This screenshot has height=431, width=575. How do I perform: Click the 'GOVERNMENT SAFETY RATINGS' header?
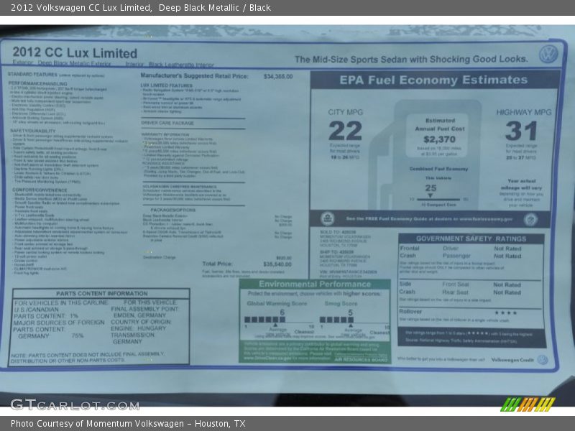click(471, 239)
